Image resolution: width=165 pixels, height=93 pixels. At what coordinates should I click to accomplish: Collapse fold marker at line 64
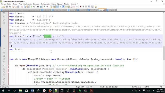coord(9,72)
